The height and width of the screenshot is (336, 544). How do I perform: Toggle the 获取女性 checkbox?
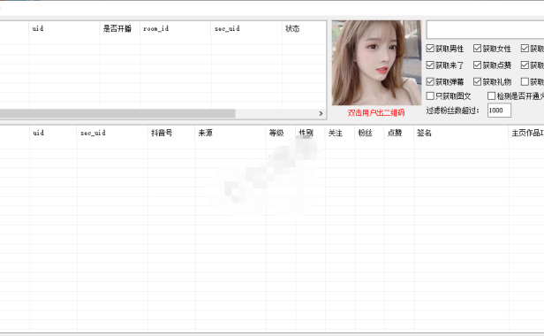(492, 49)
